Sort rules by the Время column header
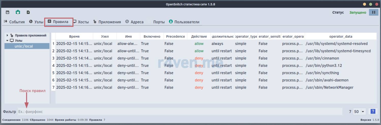The height and width of the screenshot is (125, 381). [x=74, y=36]
